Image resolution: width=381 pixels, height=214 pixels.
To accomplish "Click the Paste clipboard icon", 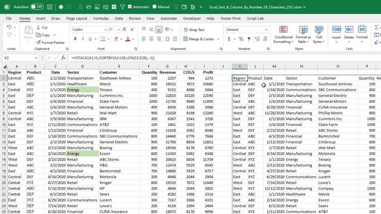I will [x=29, y=30].
